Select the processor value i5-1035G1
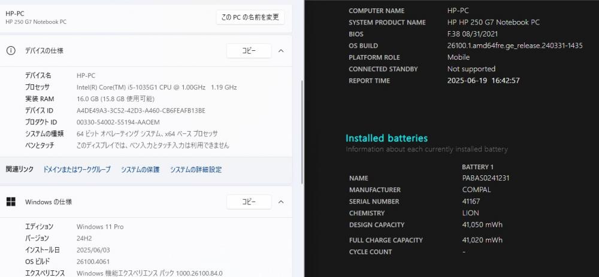The width and height of the screenshot is (599, 277). 156,87
